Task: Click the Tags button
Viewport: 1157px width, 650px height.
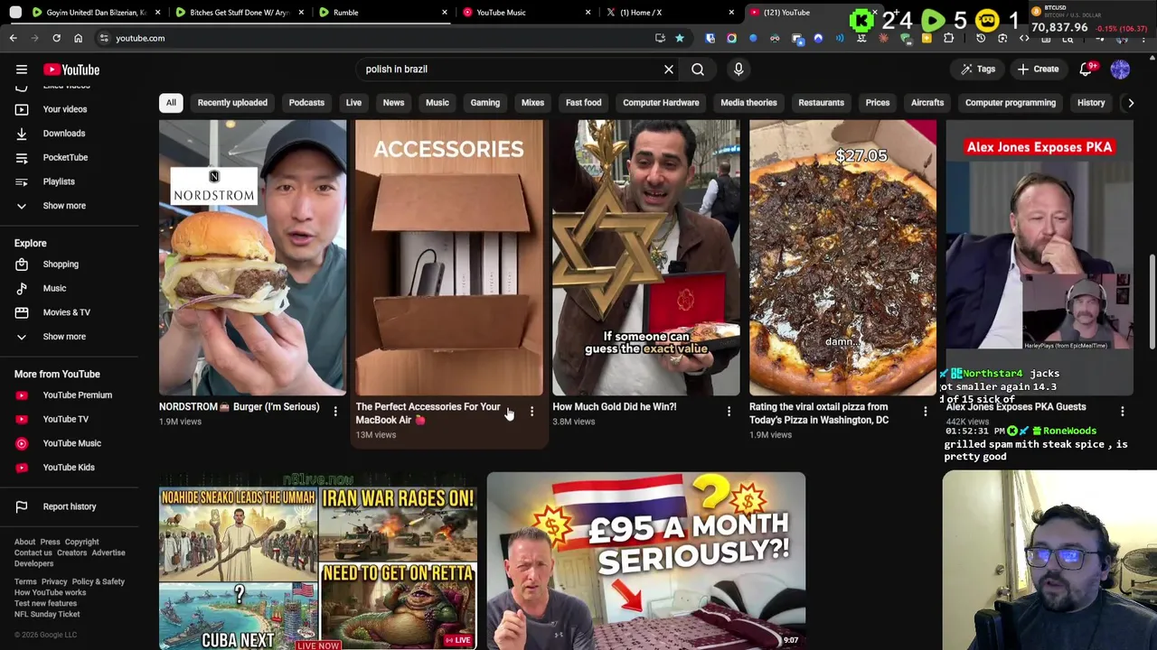Action: coord(977,70)
